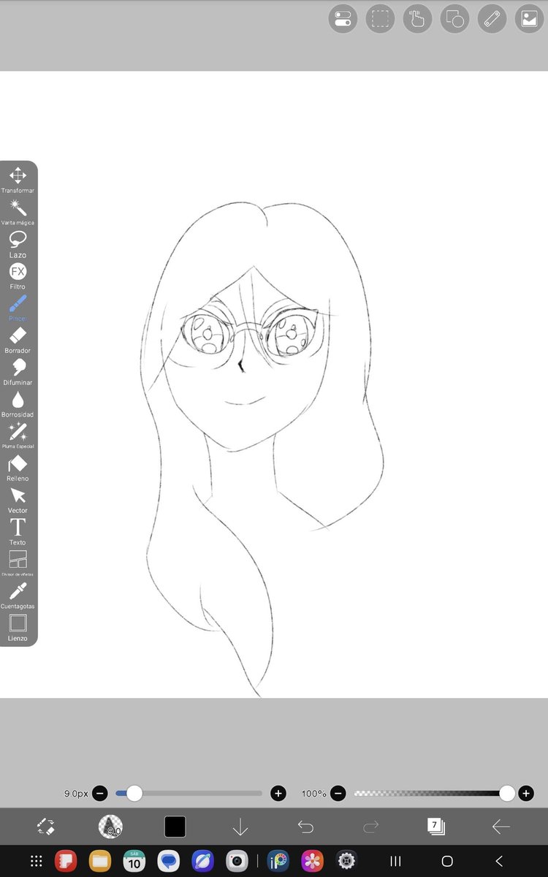This screenshot has height=877, width=548.
Task: Activate the Borrador eraser tool
Action: tap(18, 340)
